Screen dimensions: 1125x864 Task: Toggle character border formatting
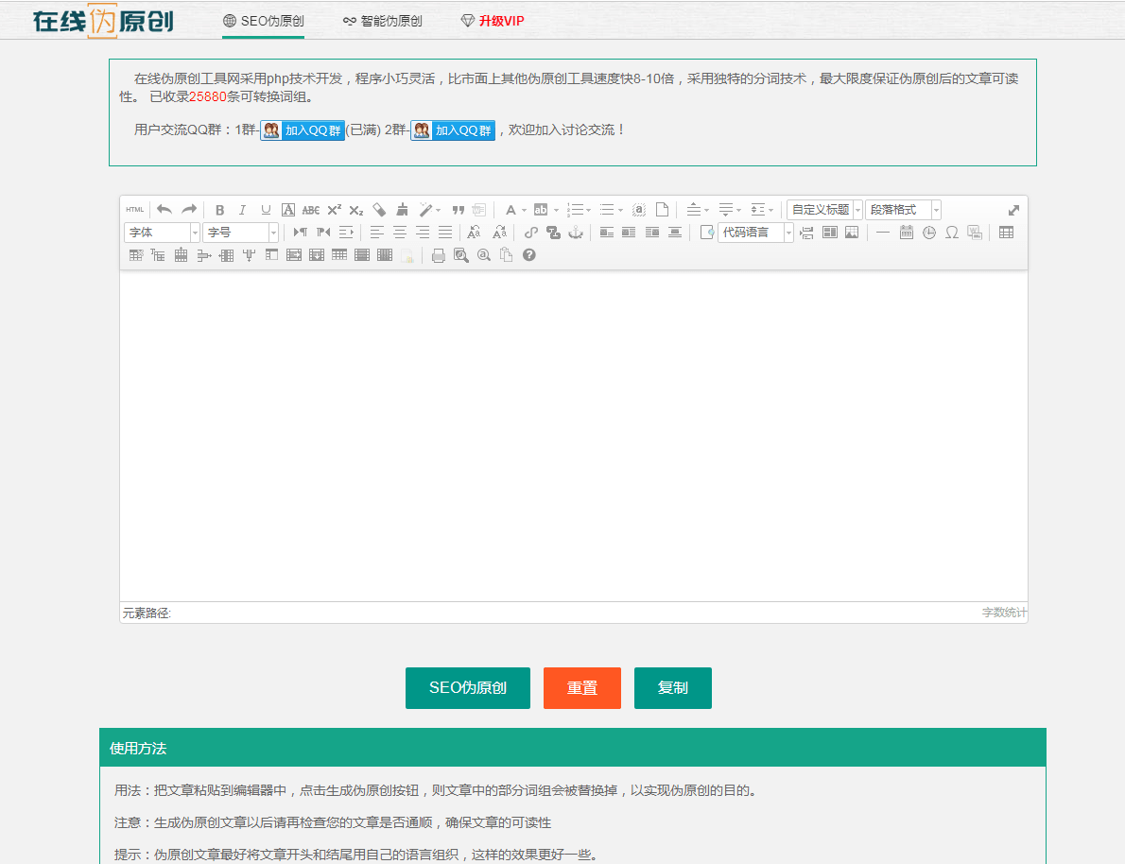[x=287, y=210]
